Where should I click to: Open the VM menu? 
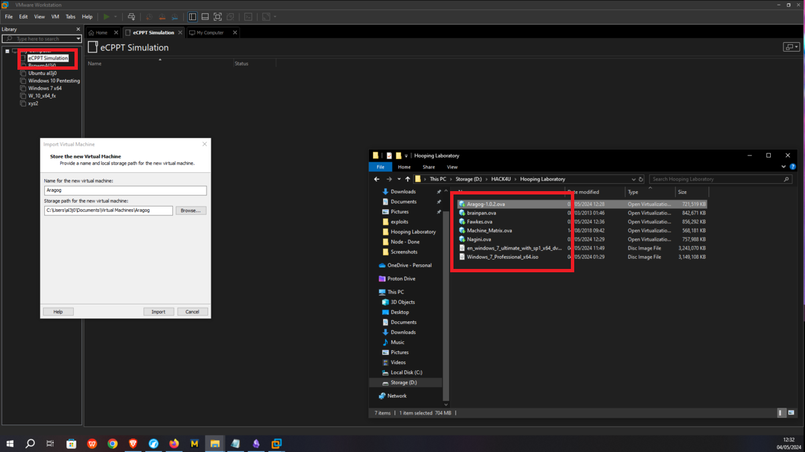55,17
